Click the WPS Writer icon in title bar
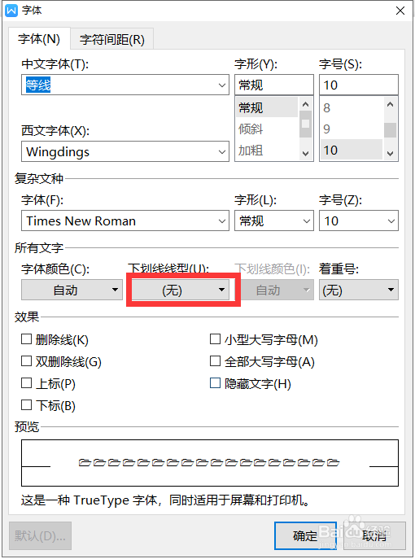This screenshot has height=559, width=415. point(11,11)
